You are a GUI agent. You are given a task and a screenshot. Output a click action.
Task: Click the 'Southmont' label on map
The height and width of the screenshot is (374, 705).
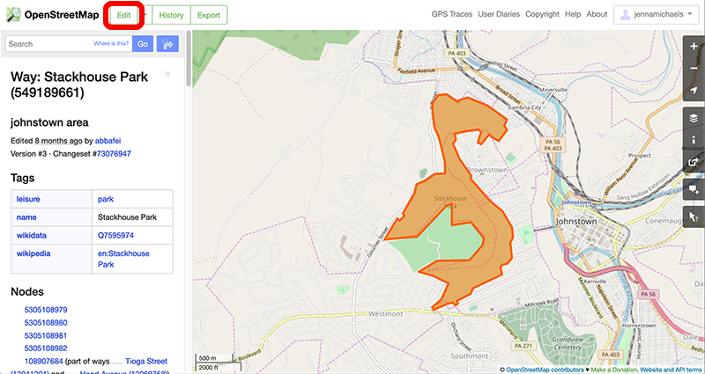(470, 356)
